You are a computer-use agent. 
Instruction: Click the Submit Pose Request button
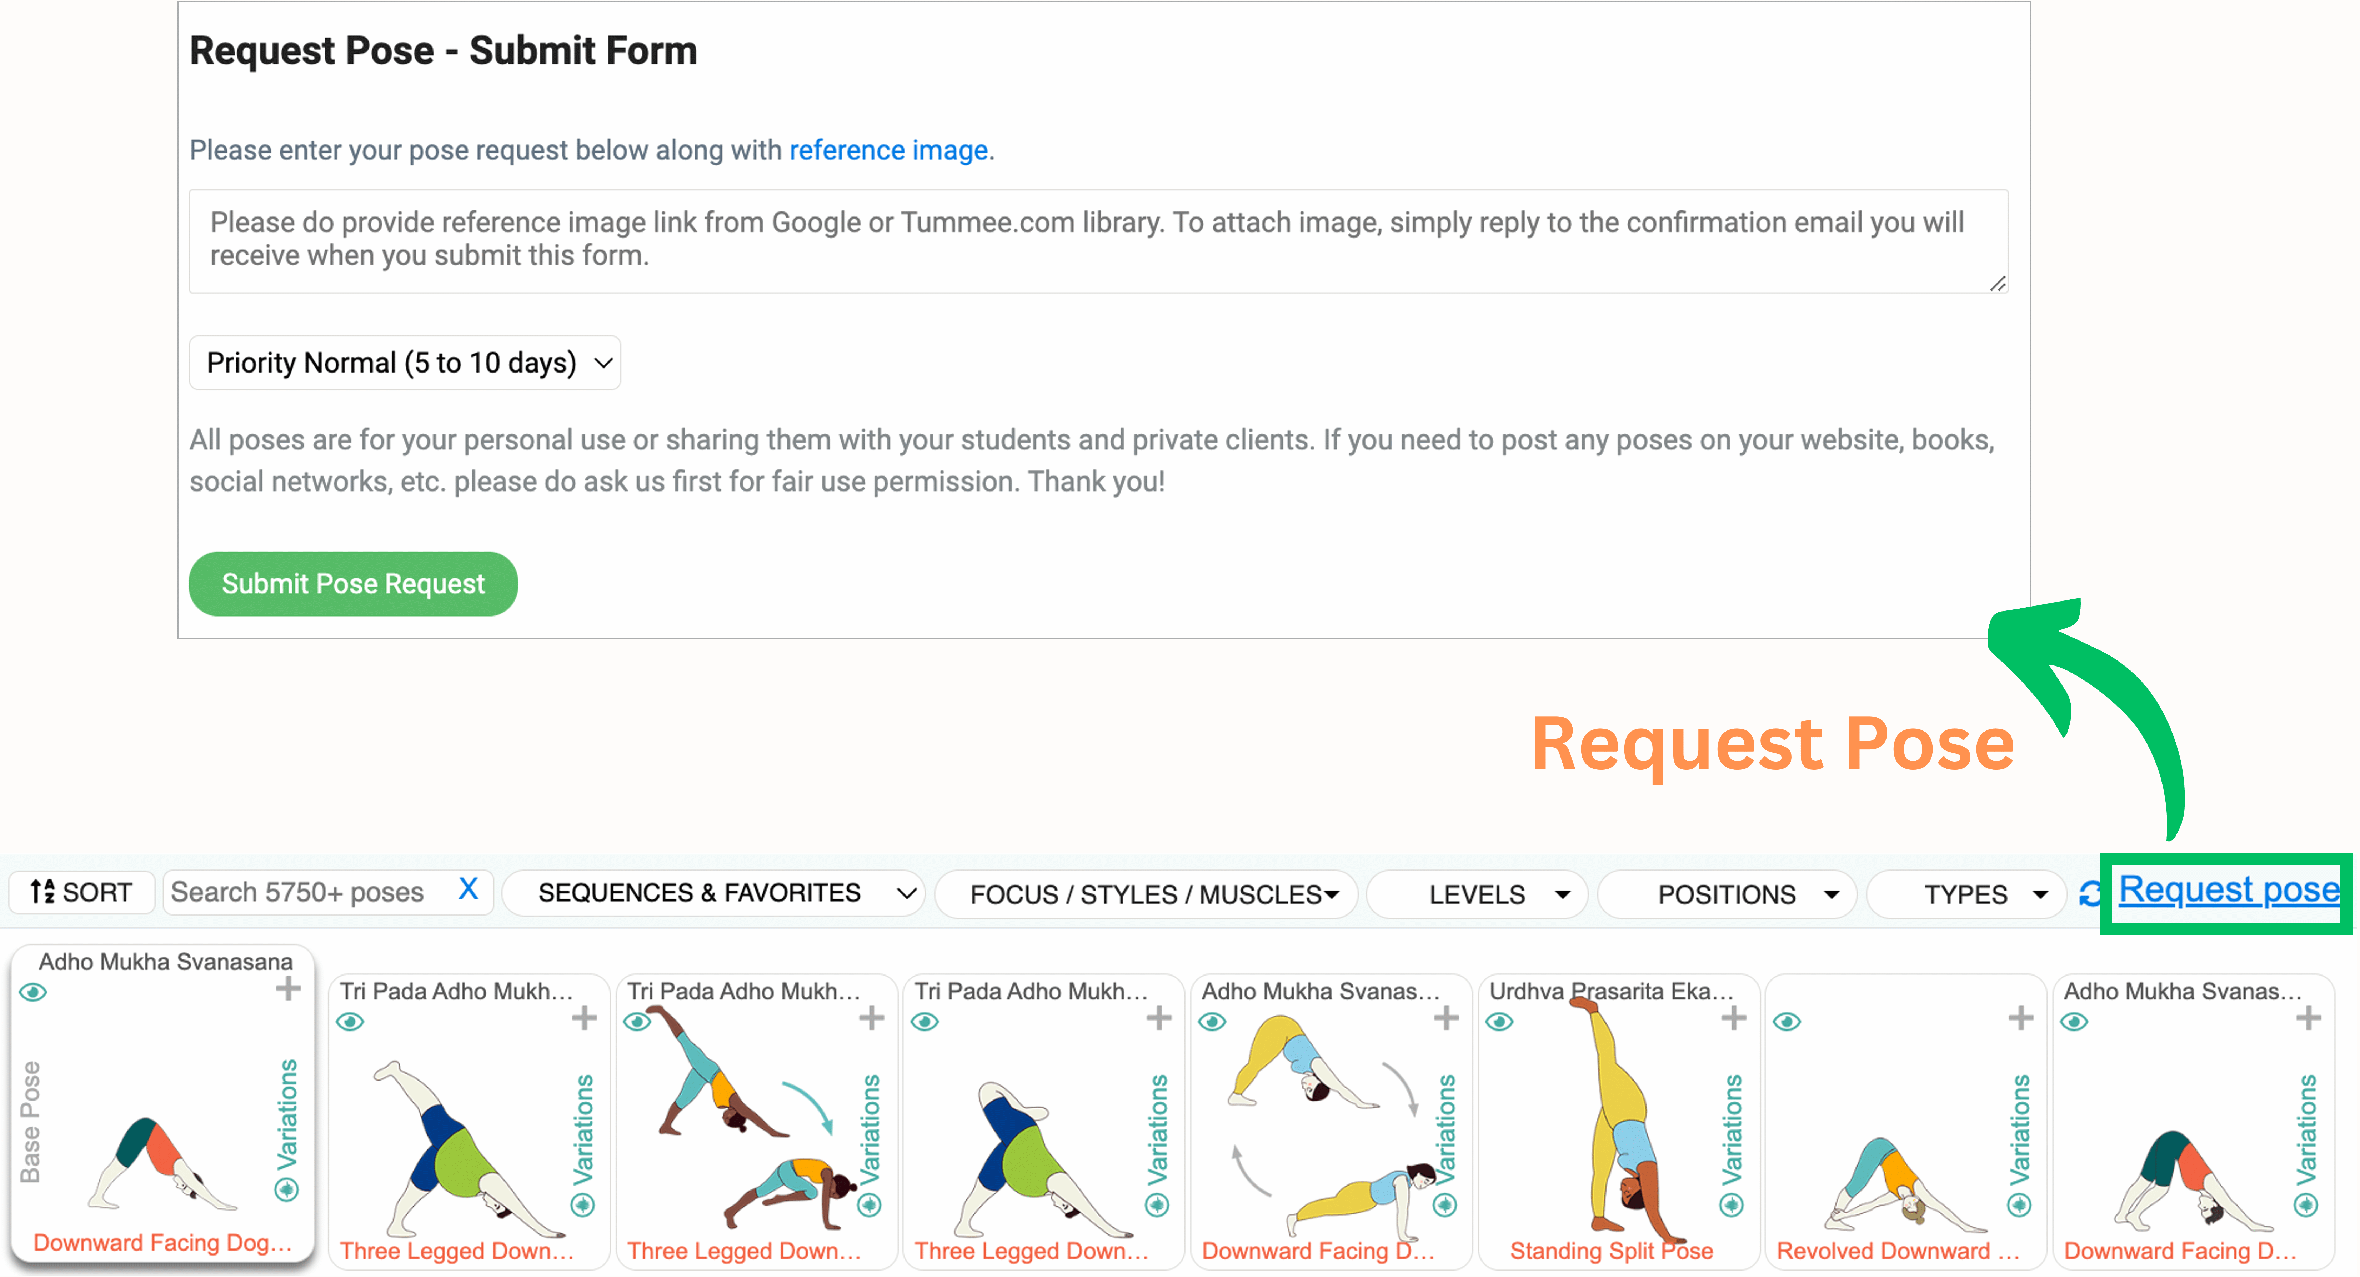pos(353,584)
